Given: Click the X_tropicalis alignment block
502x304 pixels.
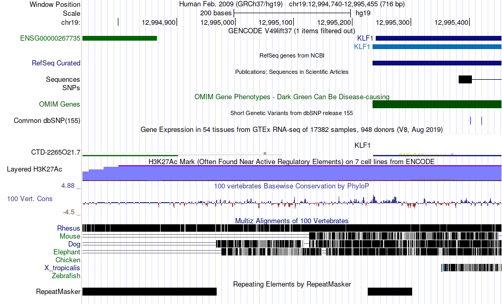Looking at the screenshot, I should click(x=471, y=268).
